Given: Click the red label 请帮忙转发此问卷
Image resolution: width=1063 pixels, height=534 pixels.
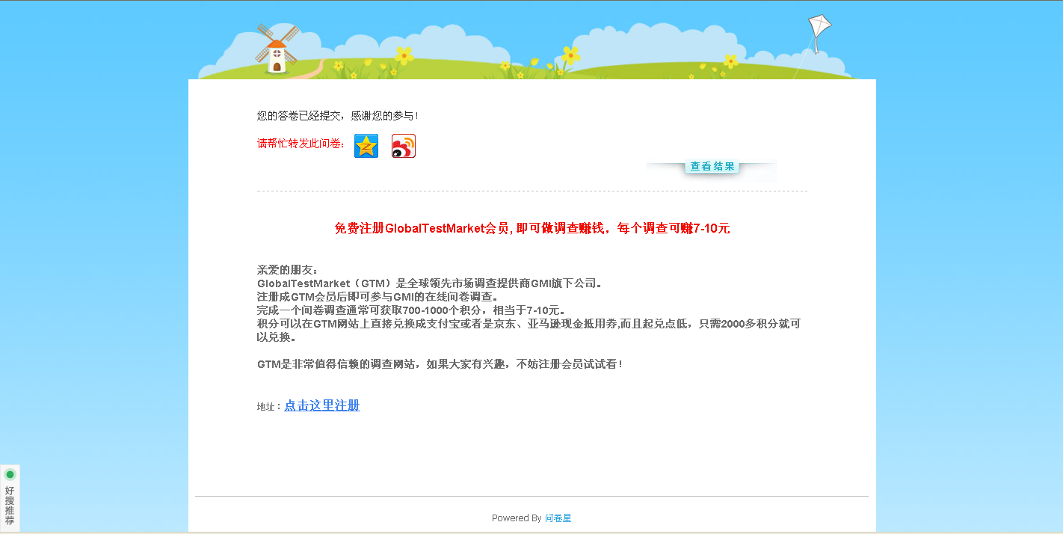Looking at the screenshot, I should [301, 144].
